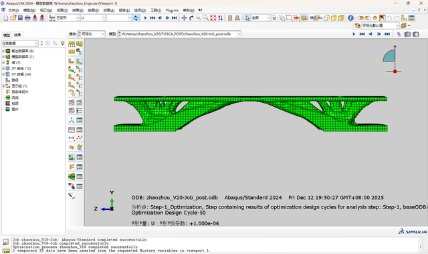Click the Print icon in toolbar
Viewport: 428px width, 254px height.
(x=27, y=18)
